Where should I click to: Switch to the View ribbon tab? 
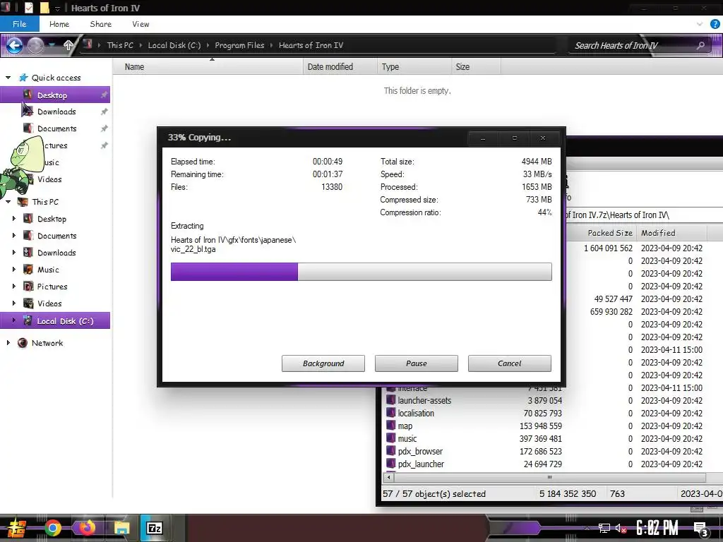coord(141,24)
